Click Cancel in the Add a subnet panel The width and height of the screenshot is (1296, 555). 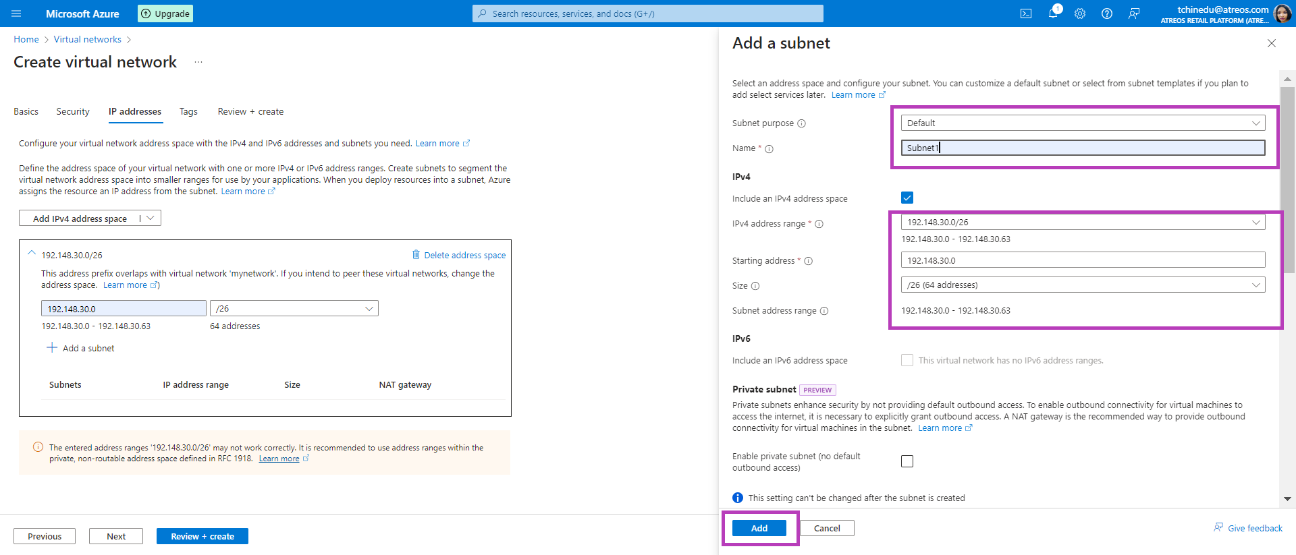coord(827,528)
